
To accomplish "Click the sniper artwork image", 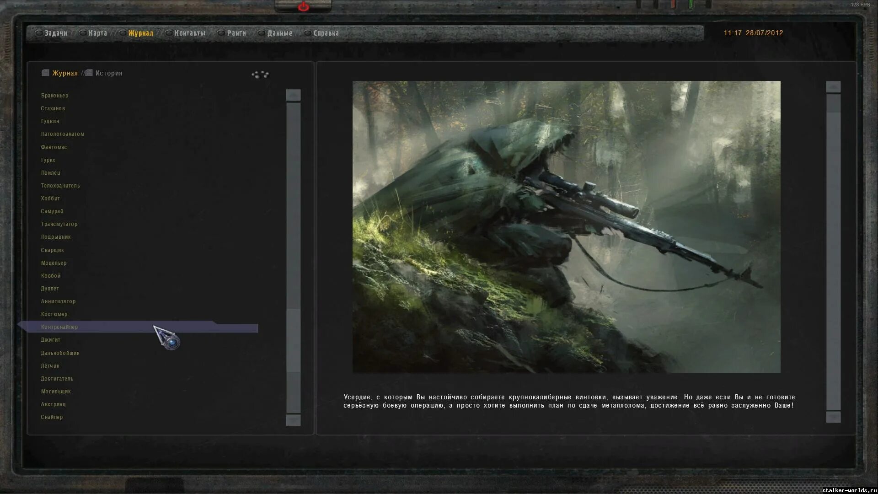I will pyautogui.click(x=566, y=227).
